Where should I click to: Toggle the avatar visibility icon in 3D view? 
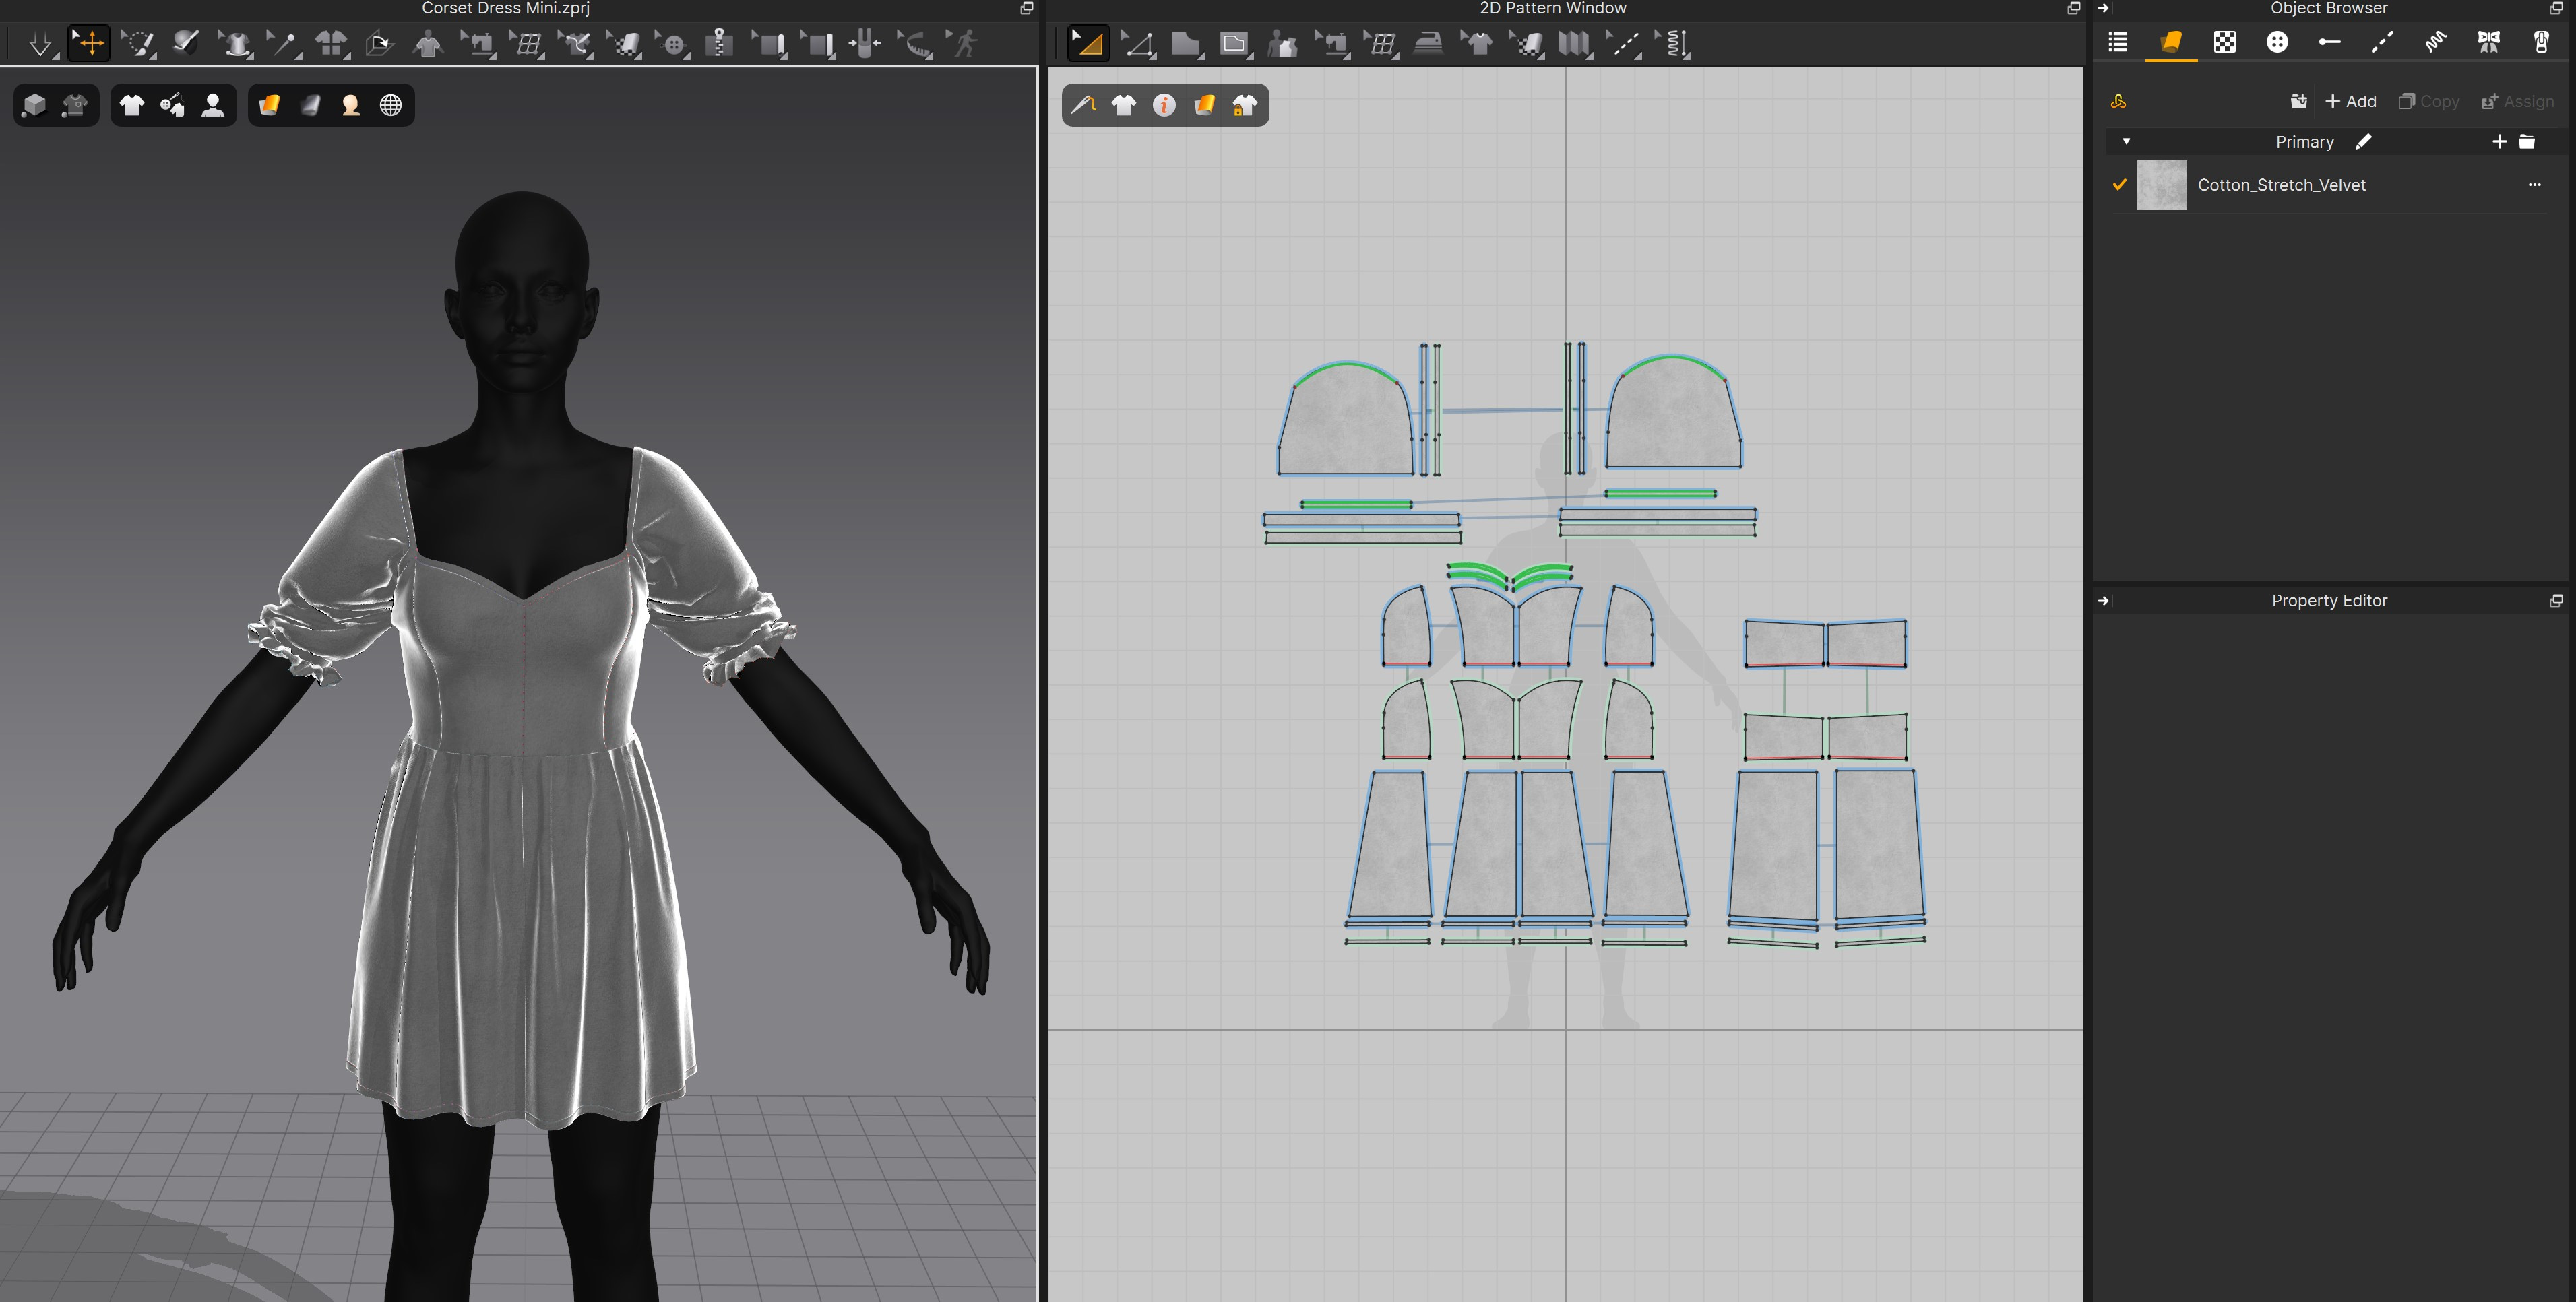[x=213, y=105]
